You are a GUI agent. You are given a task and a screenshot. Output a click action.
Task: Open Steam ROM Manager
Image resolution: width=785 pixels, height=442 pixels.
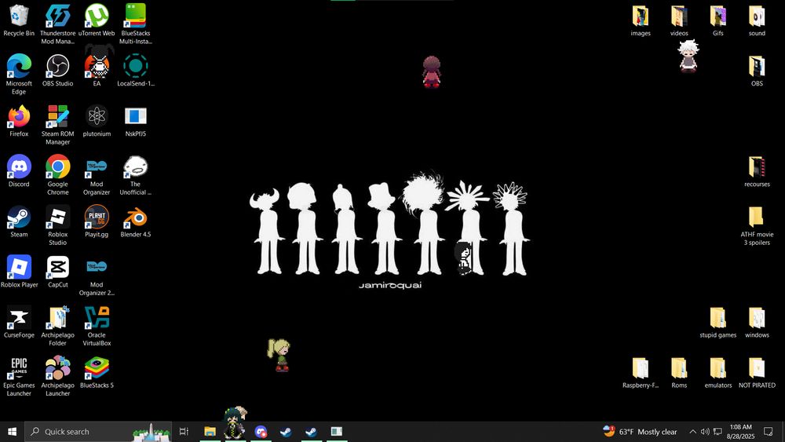click(x=57, y=125)
